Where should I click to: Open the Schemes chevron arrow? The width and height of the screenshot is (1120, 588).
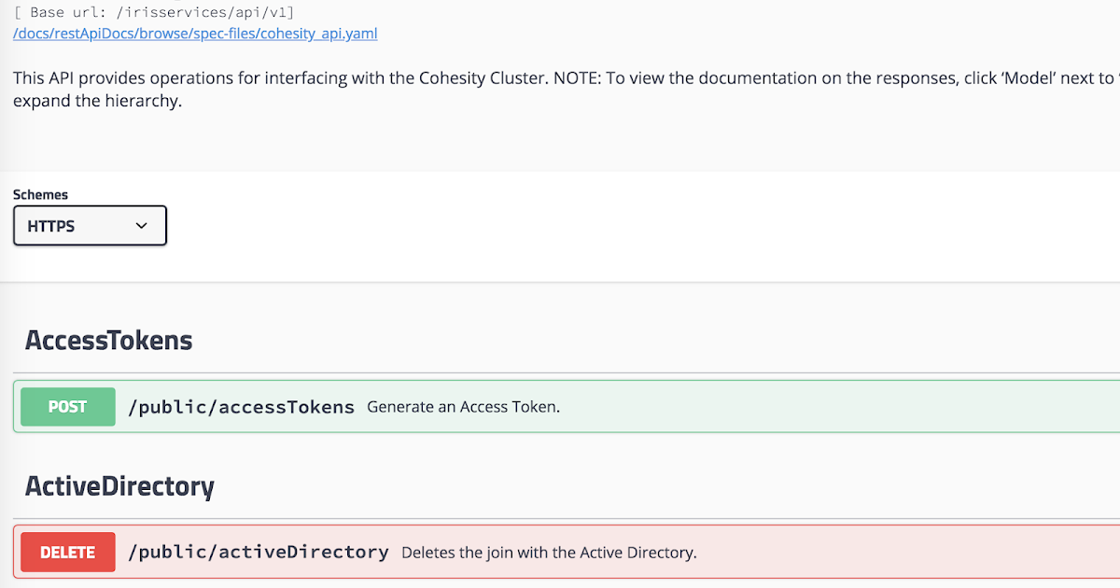click(142, 225)
